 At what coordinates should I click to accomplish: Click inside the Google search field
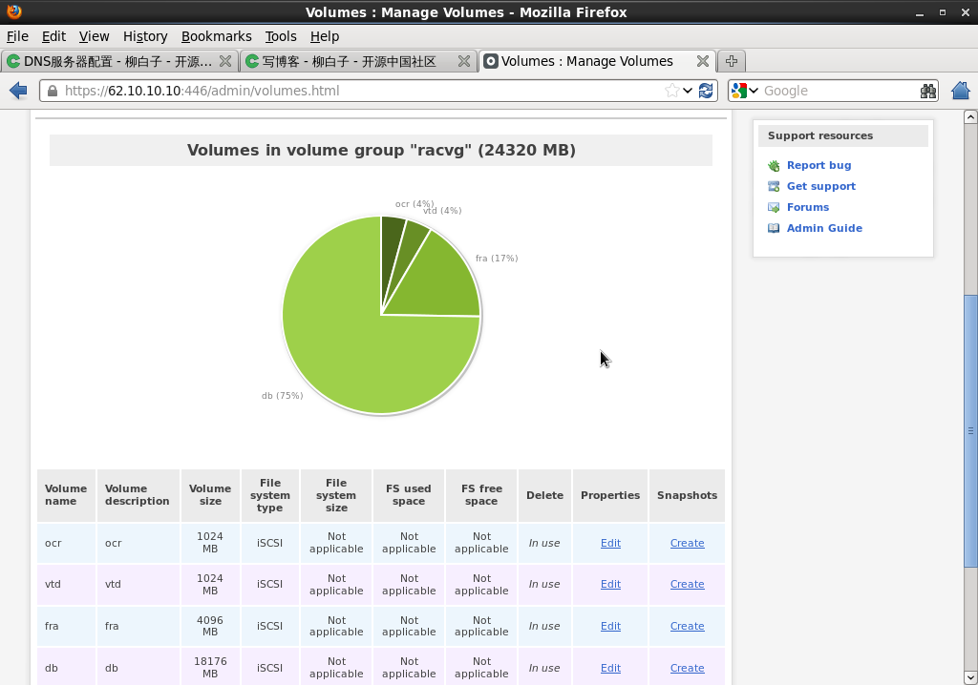pos(836,91)
